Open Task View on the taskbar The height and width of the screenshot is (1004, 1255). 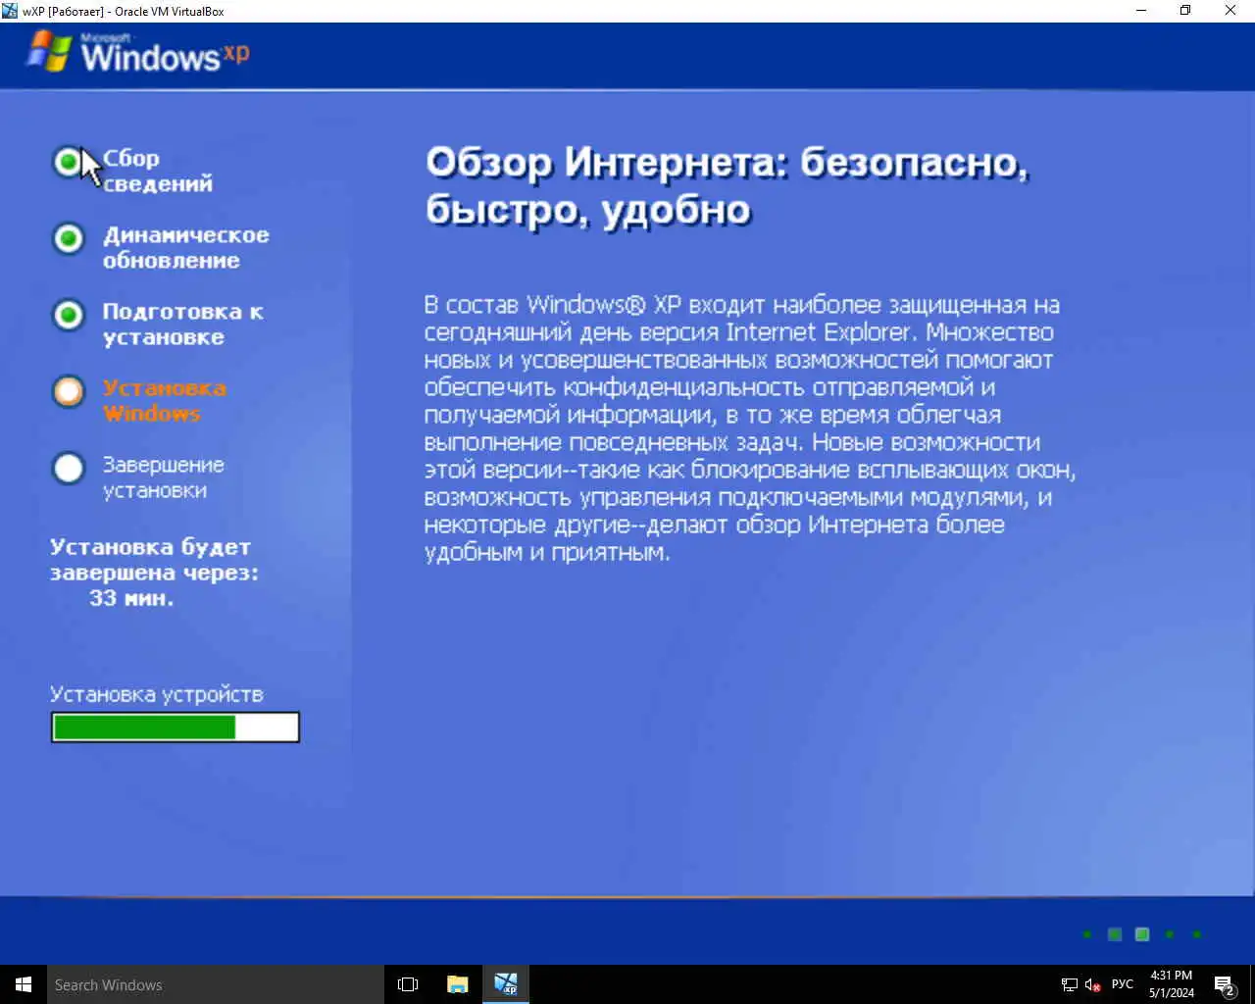click(408, 984)
